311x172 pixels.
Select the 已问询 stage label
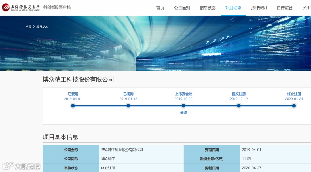click(128, 94)
